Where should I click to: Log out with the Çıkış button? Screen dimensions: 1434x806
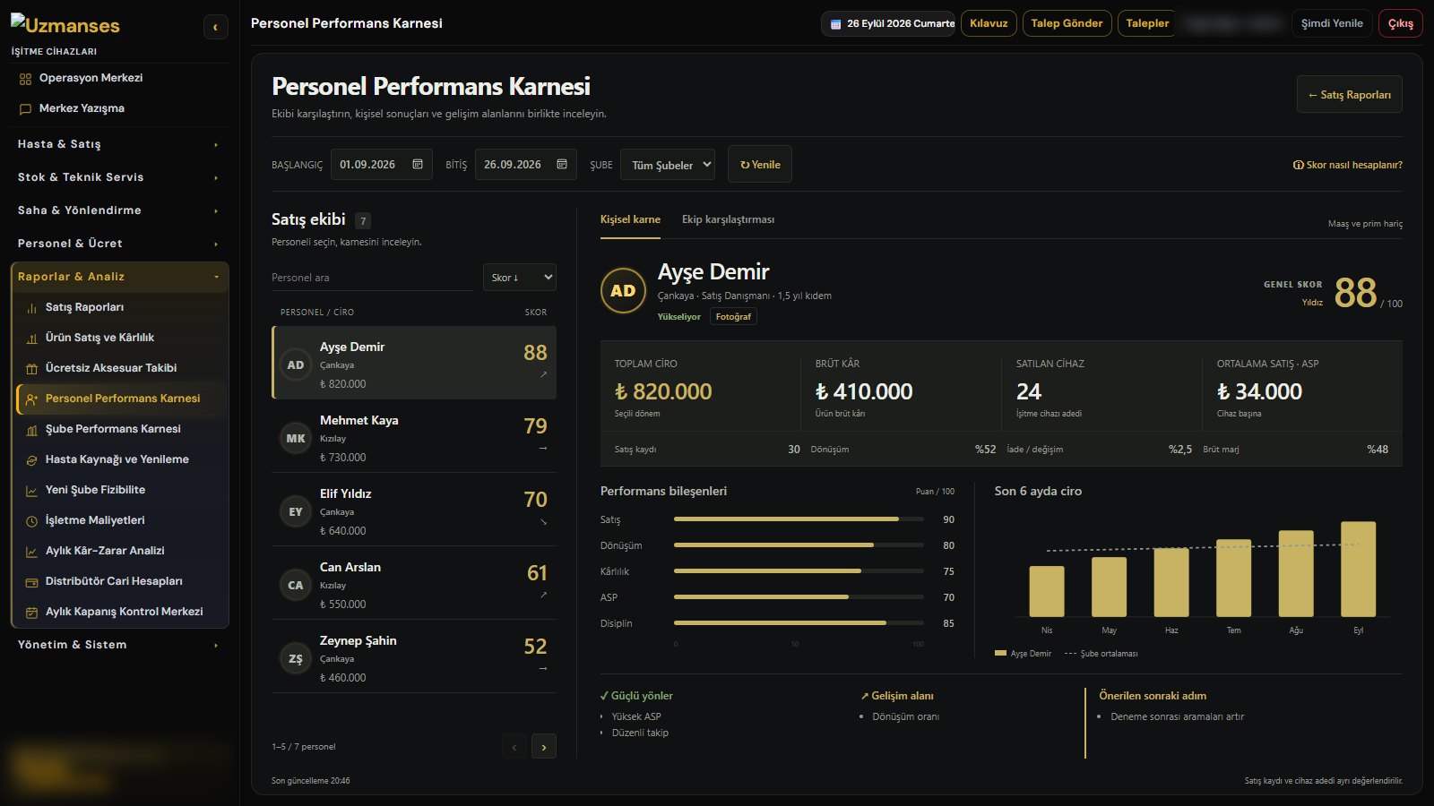[1400, 23]
